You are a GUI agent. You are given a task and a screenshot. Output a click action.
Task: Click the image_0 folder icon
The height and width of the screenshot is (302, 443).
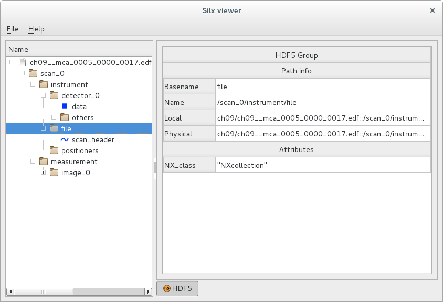(54, 172)
